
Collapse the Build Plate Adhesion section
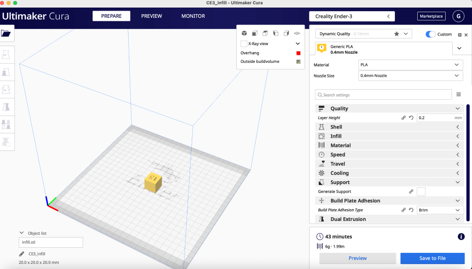[x=389, y=201]
